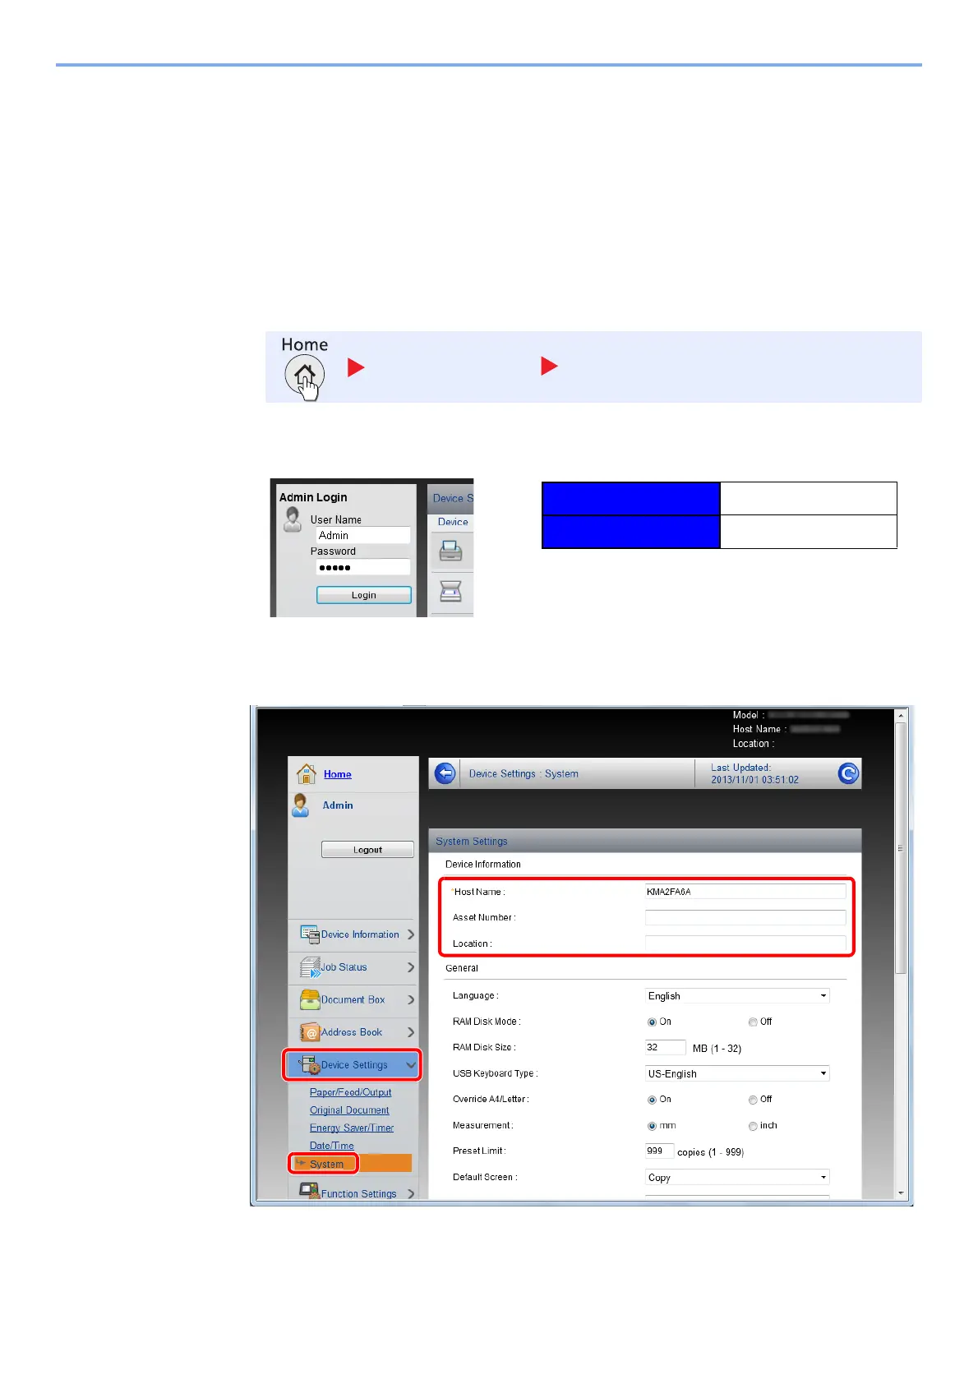Click the printer icon under Device
This screenshot has height=1384, width=978.
point(451,551)
